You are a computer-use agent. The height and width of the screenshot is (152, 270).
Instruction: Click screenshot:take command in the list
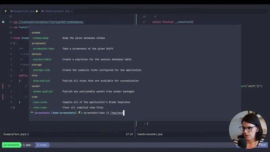coord(43,49)
